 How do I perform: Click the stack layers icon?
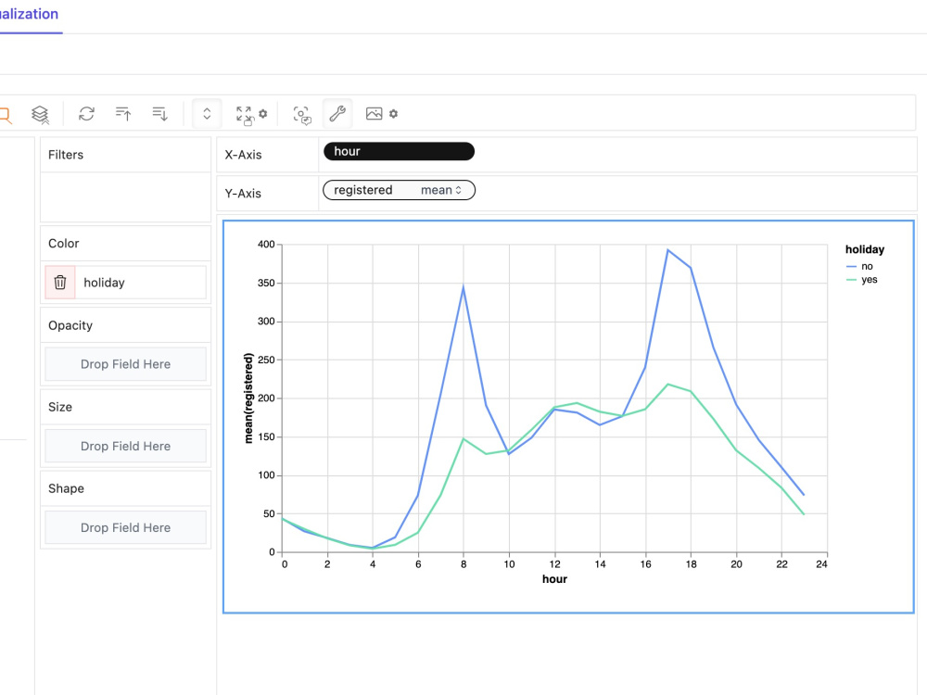coord(40,114)
